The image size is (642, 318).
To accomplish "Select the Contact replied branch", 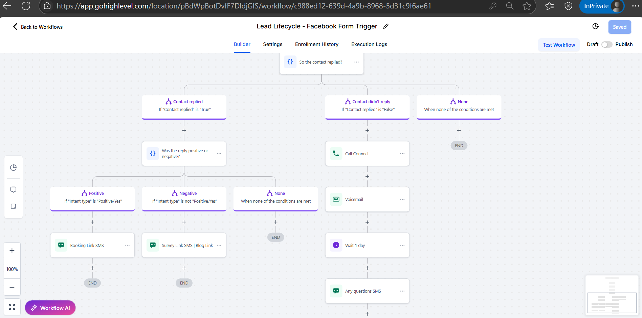I will tap(184, 107).
